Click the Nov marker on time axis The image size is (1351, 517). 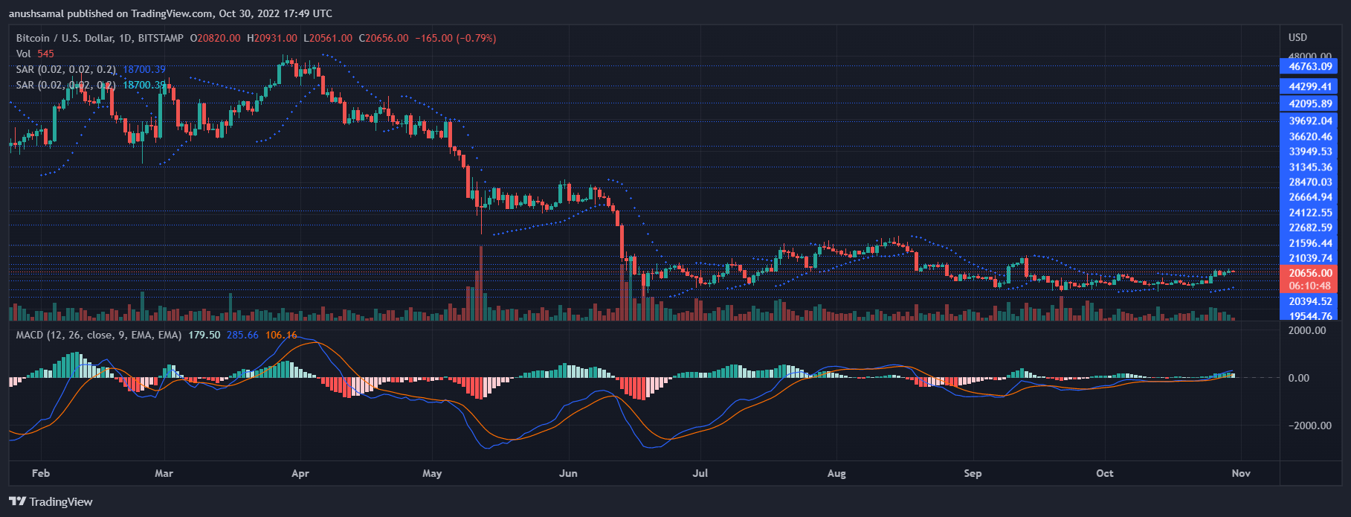(1241, 473)
